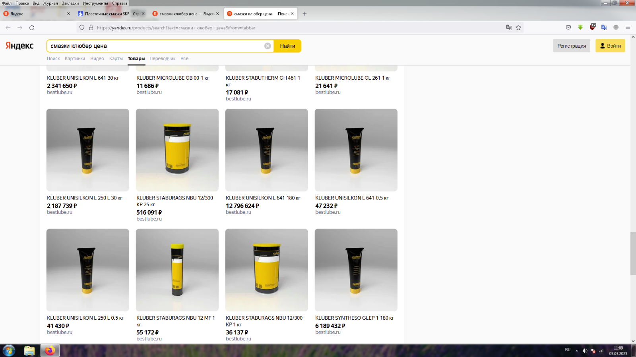
Task: Open KLUBER STABURAGS NBU 12 MF 1 кг image
Action: click(x=177, y=270)
